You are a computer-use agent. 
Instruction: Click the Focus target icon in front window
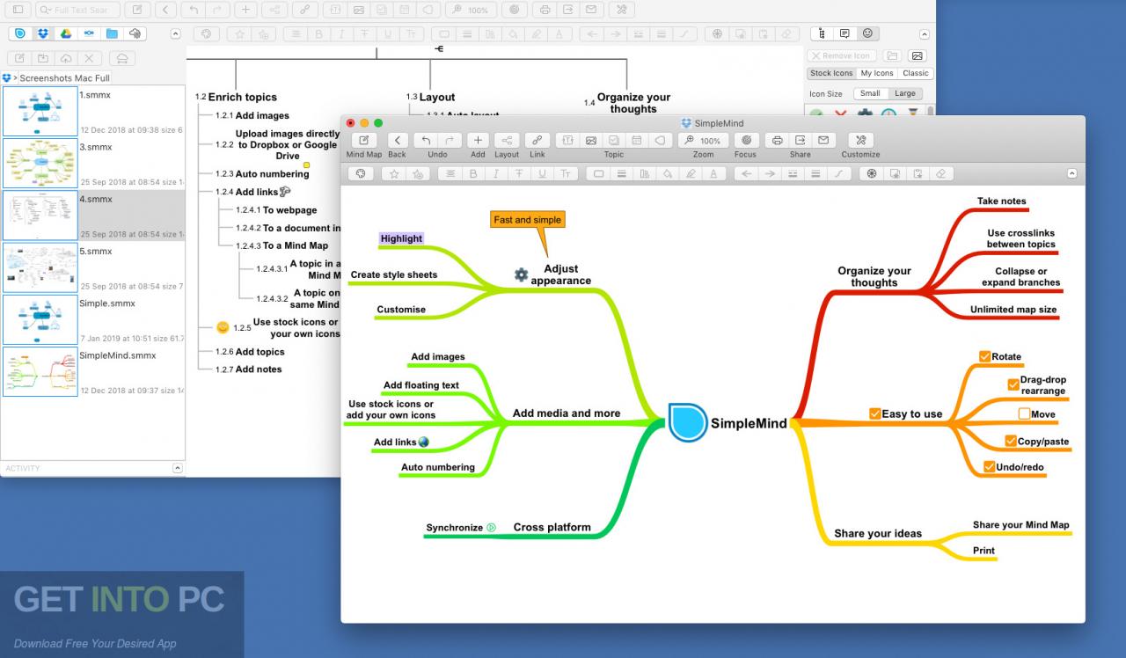coord(746,140)
